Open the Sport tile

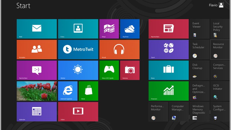[168, 49]
